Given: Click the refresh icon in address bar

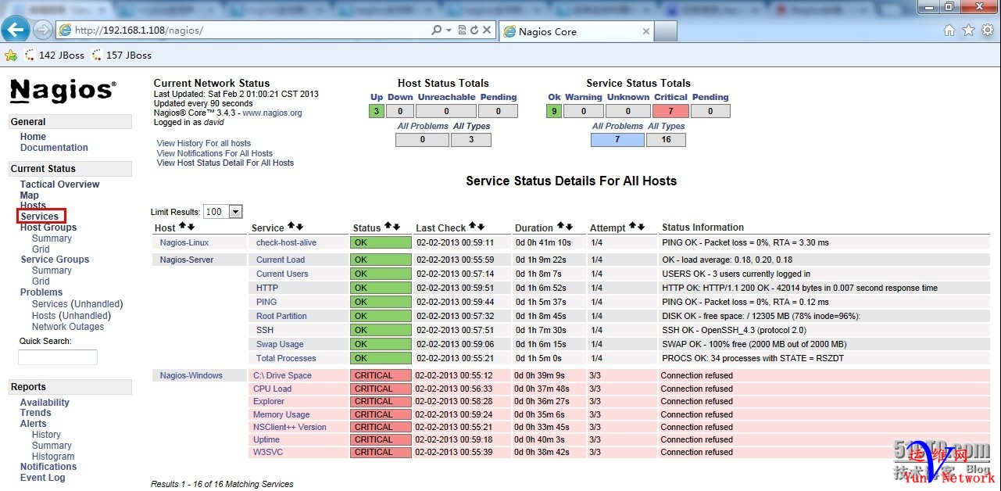Looking at the screenshot, I should 474,30.
